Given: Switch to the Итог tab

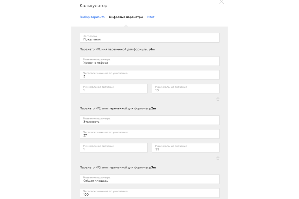Looking at the screenshot, I should [x=151, y=17].
